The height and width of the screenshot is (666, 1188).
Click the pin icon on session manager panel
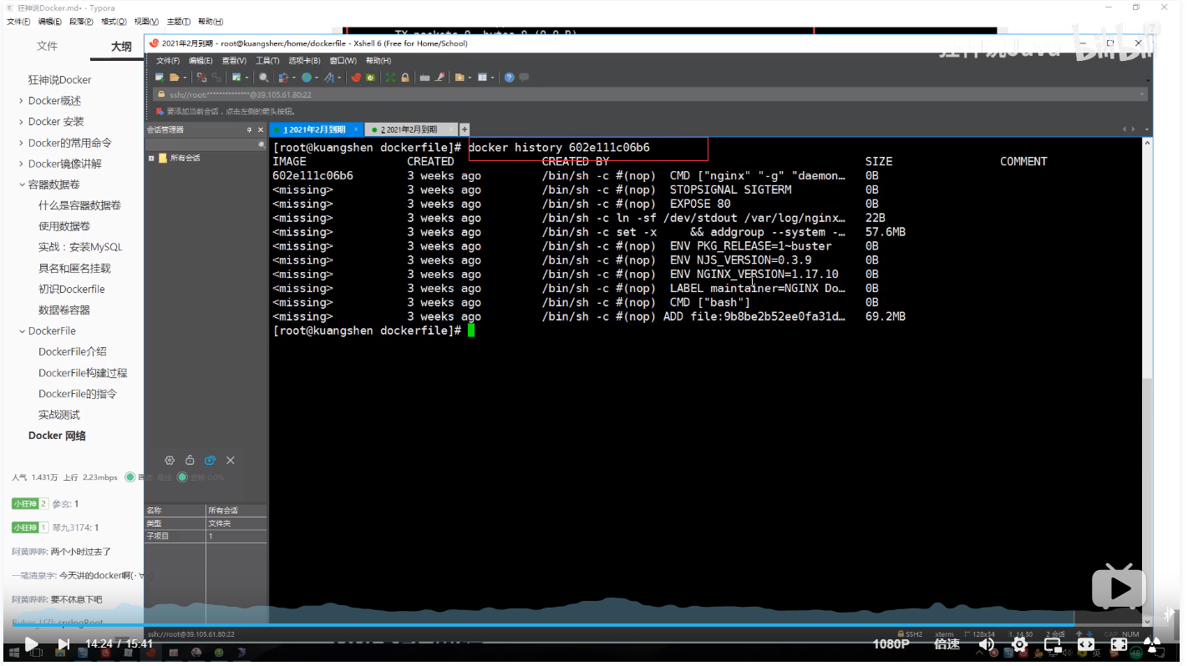(249, 130)
